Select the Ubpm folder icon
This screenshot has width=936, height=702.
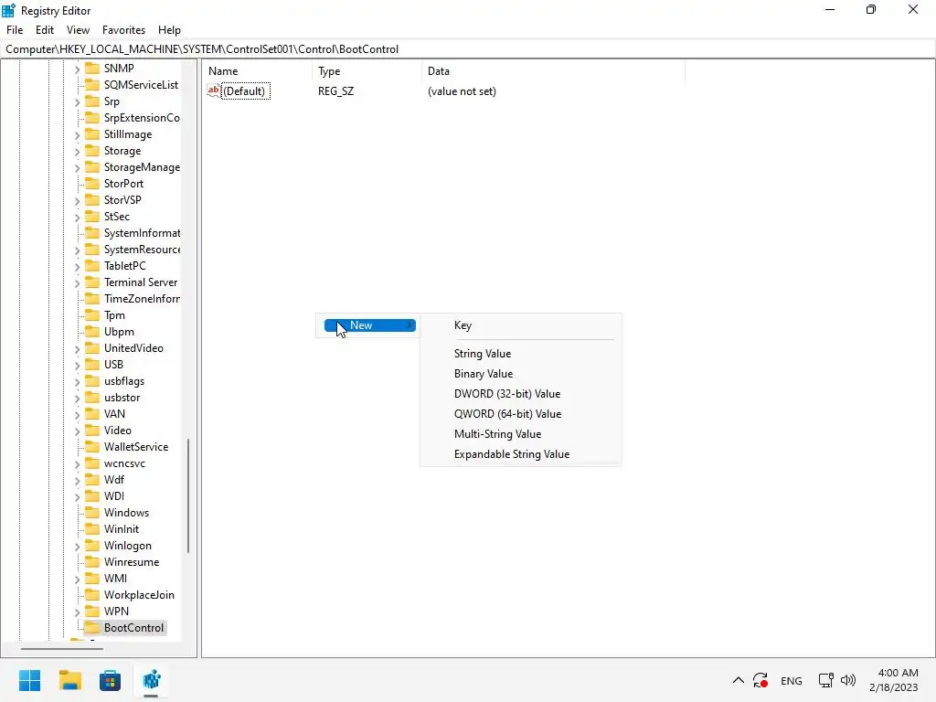pos(92,331)
